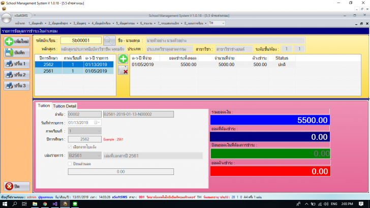Viewport: 370px width, 208px height.
Task: Click the taskbar search magnifier
Action: pos(15,204)
